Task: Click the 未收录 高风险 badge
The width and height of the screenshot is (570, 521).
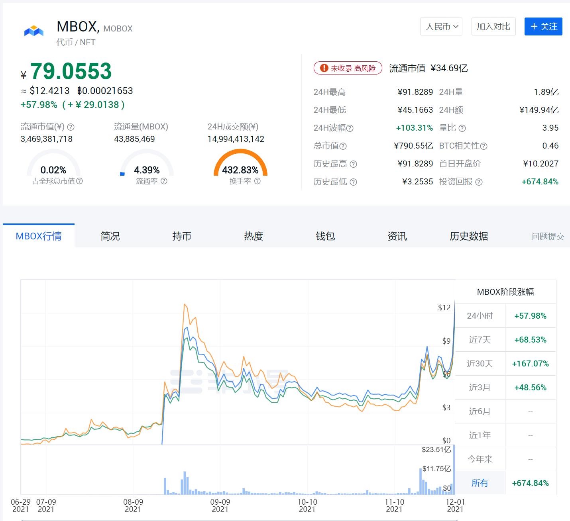Action: coord(348,68)
